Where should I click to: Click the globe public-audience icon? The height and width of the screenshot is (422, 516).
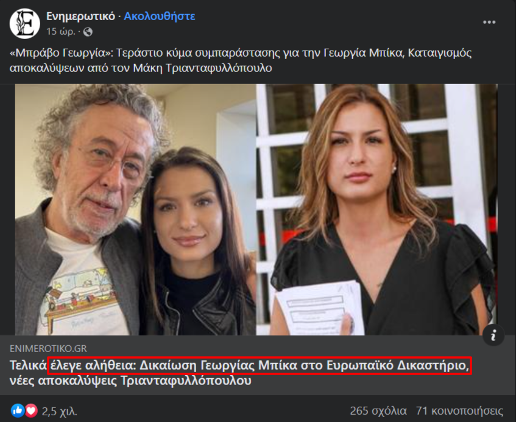(88, 32)
